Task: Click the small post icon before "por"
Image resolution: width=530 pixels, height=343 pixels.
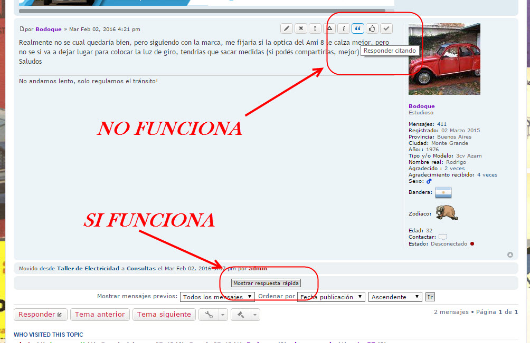Action: point(22,29)
